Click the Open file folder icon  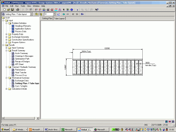coord(8,10)
